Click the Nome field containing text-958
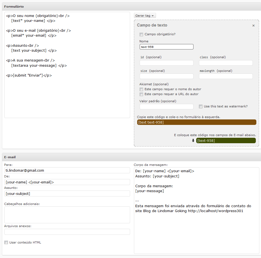261x258 pixels. tap(166, 47)
